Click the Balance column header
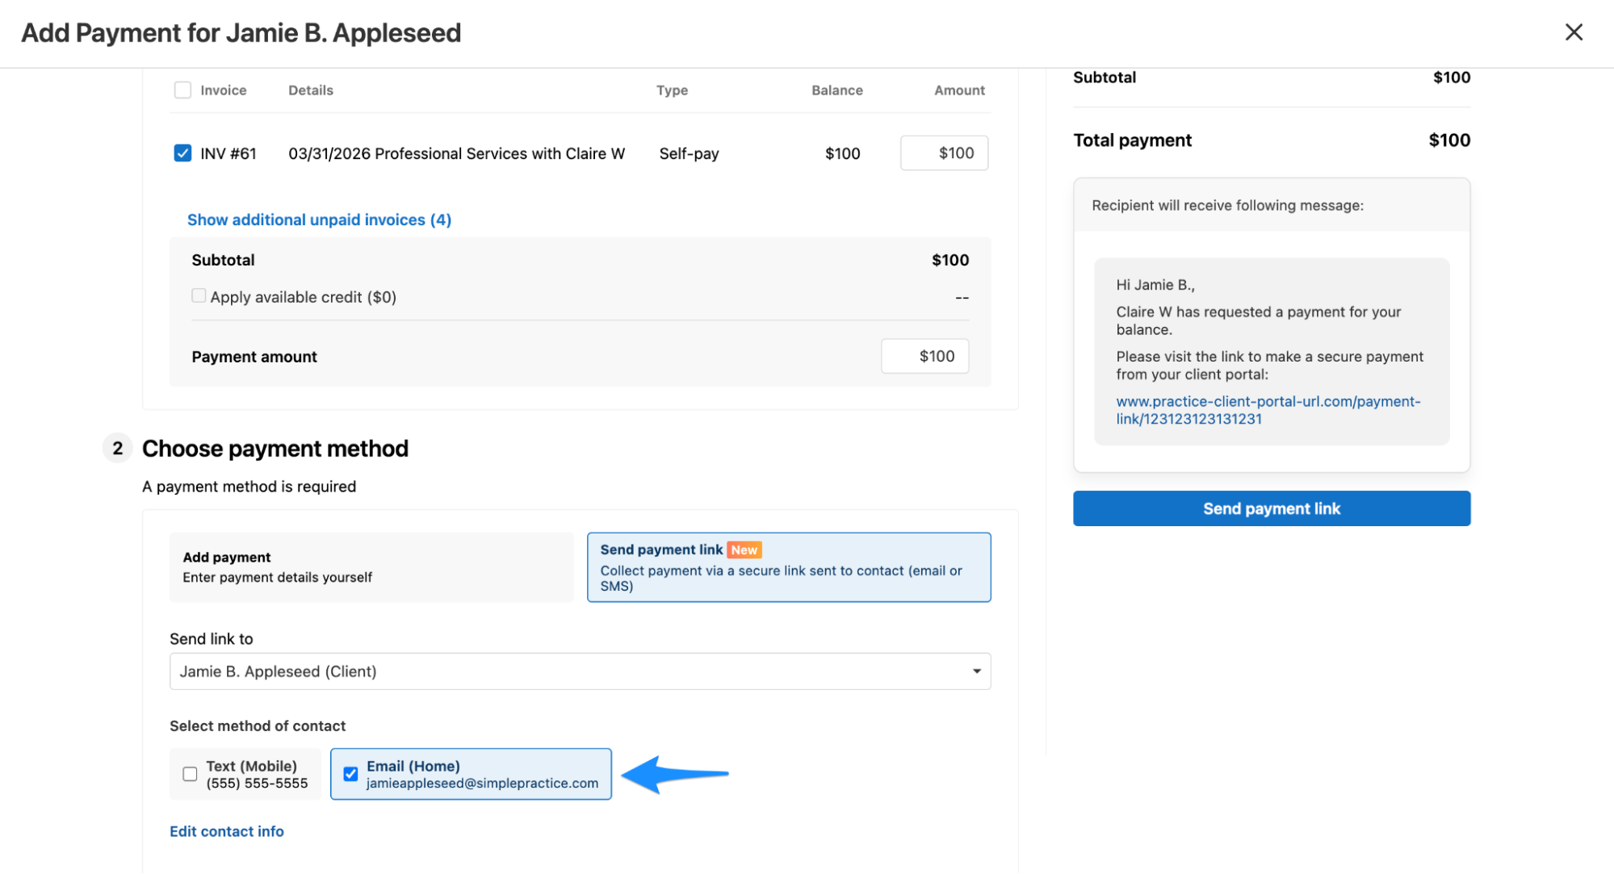 click(x=837, y=90)
